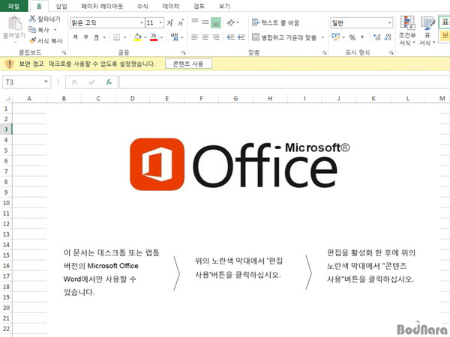Apply the red font color

[154, 37]
